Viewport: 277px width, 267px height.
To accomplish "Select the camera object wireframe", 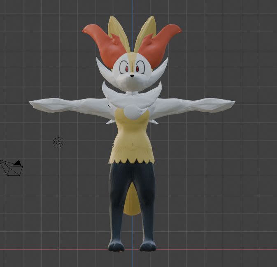I will click(x=11, y=168).
